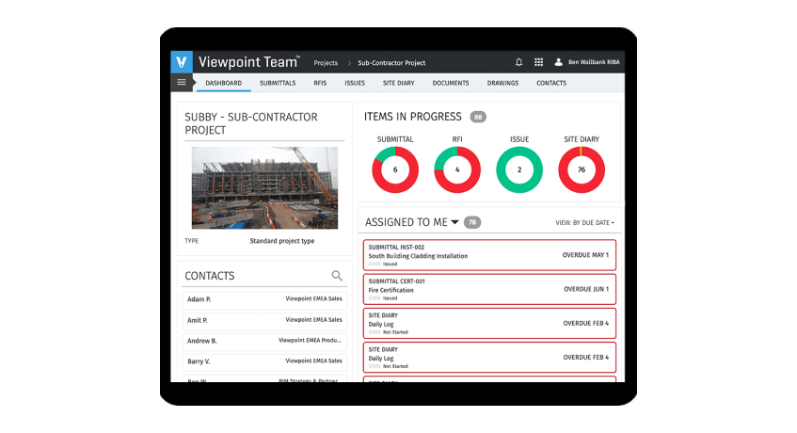Open the Dashboard tab

pyautogui.click(x=224, y=83)
